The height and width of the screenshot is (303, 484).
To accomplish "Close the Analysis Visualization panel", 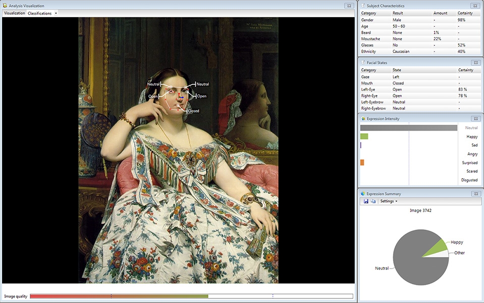I will click(349, 6).
